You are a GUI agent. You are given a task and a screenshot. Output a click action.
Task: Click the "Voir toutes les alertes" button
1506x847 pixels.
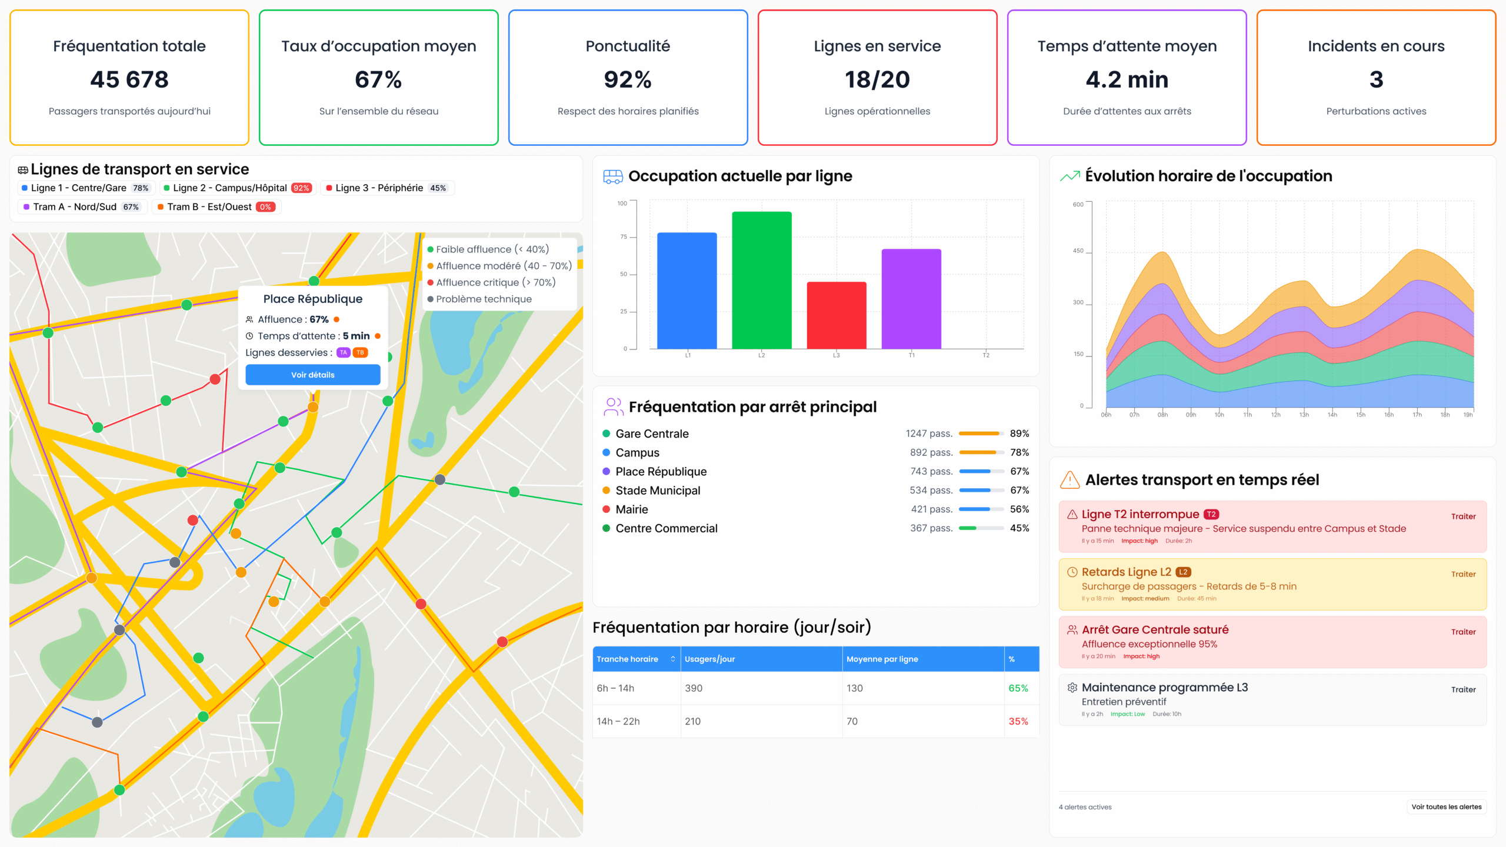pos(1446,806)
